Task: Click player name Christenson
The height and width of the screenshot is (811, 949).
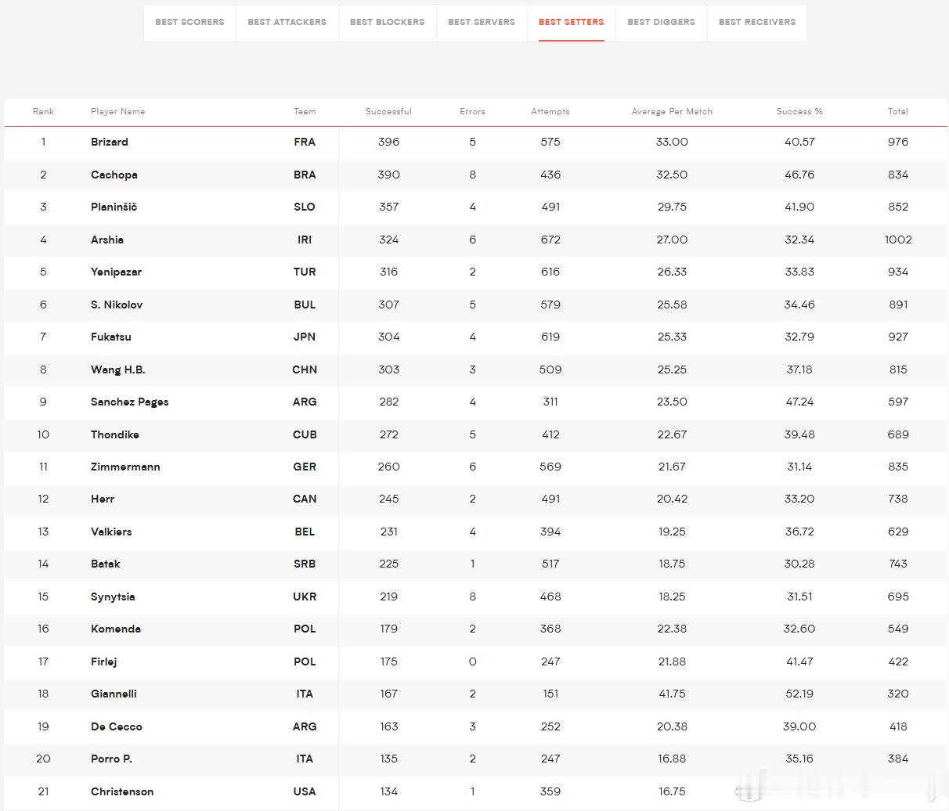Action: (x=122, y=791)
